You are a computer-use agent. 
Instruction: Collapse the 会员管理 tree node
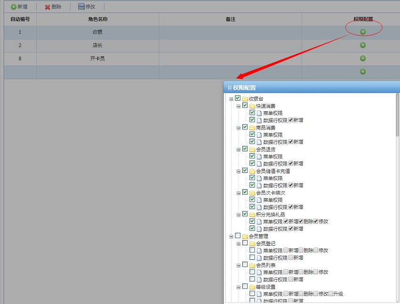pyautogui.click(x=231, y=236)
